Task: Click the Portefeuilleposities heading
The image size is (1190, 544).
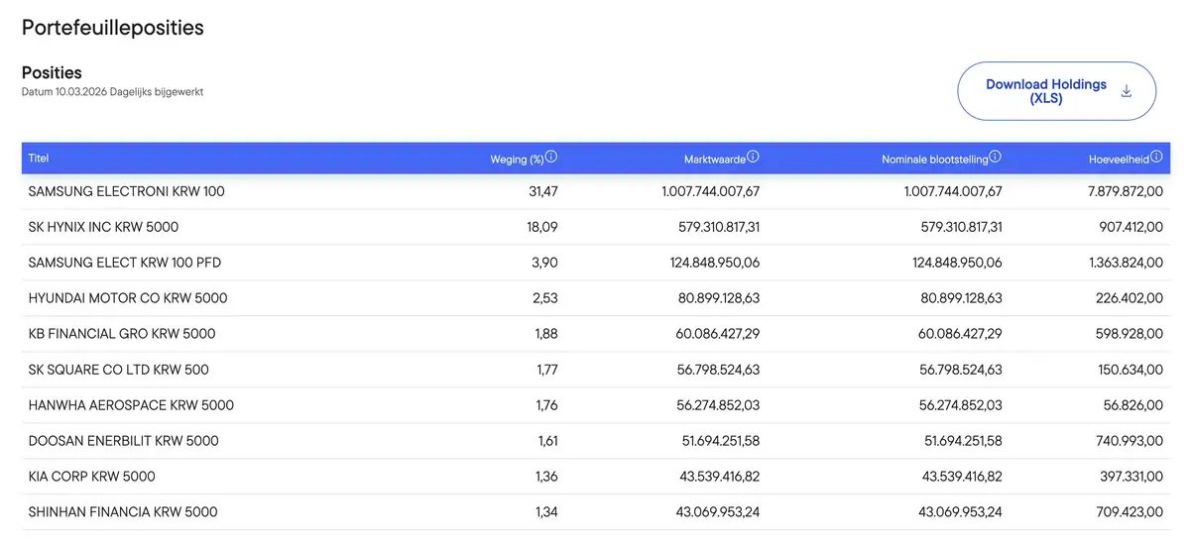Action: 113,28
